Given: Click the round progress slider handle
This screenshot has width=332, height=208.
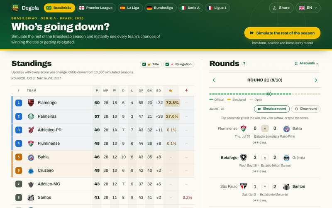Looking at the screenshot, I should point(269,94).
